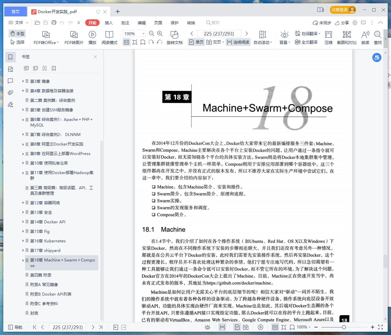The image size is (391, 335).
Task: Compress the PDF file
Action: (x=329, y=38)
